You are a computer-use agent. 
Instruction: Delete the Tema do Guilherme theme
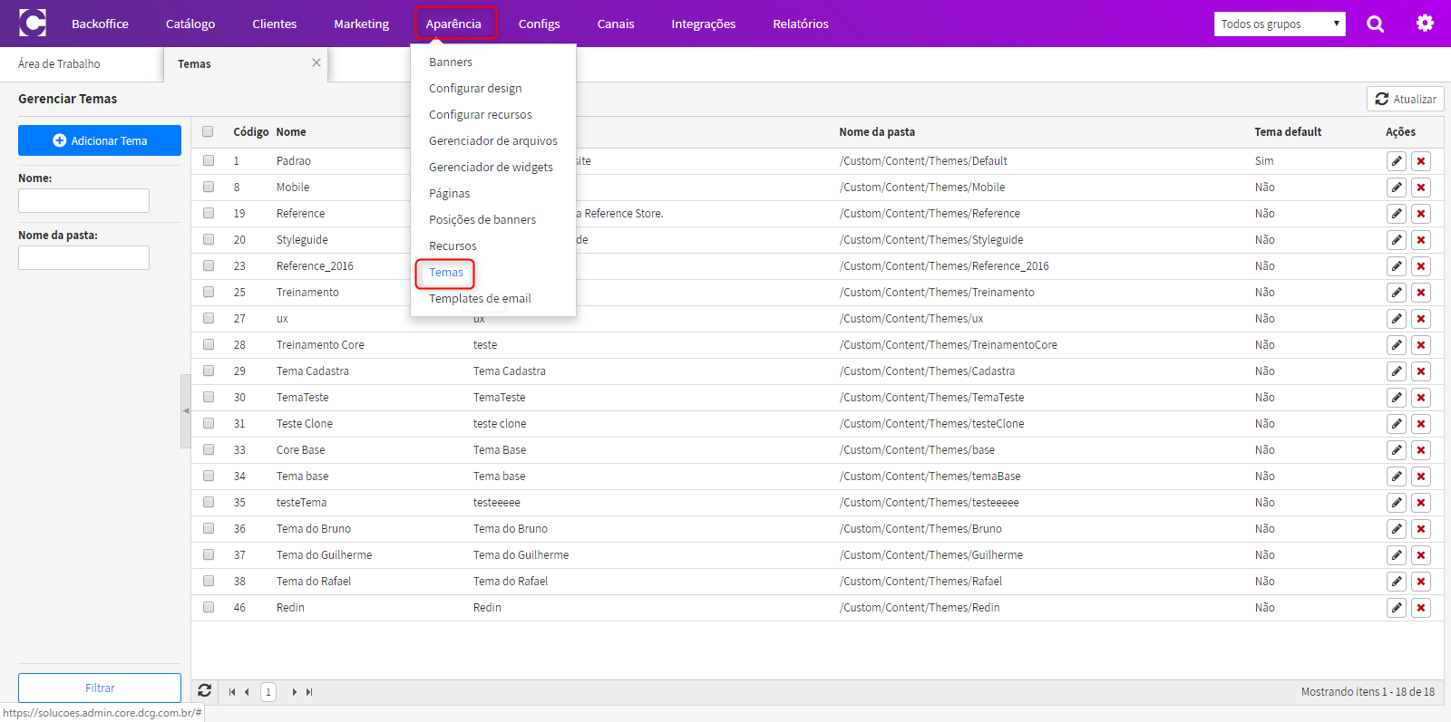point(1421,555)
